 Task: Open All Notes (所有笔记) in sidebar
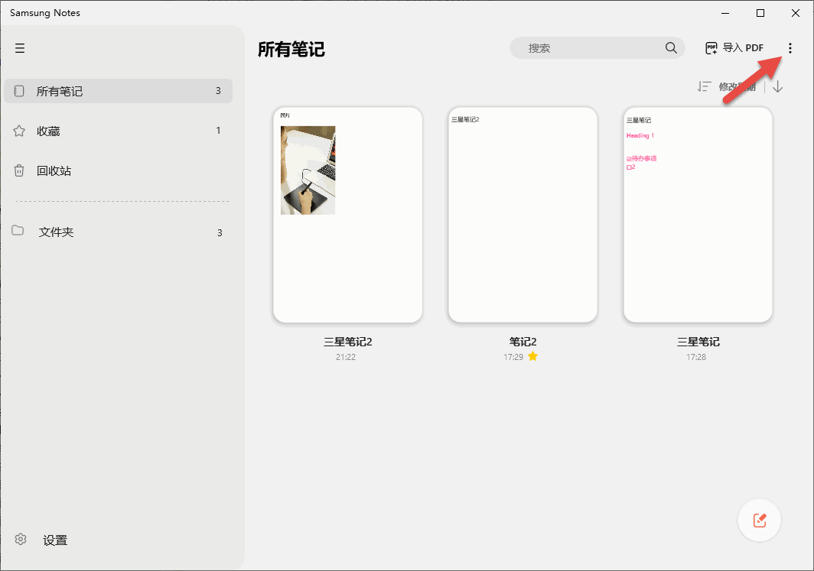coord(119,91)
